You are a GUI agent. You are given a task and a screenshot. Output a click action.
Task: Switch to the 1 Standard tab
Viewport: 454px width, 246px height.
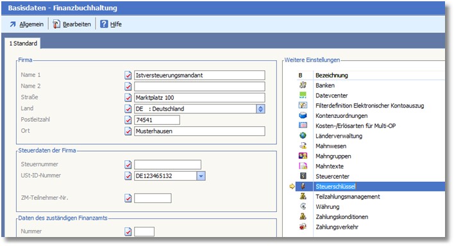(x=23, y=44)
